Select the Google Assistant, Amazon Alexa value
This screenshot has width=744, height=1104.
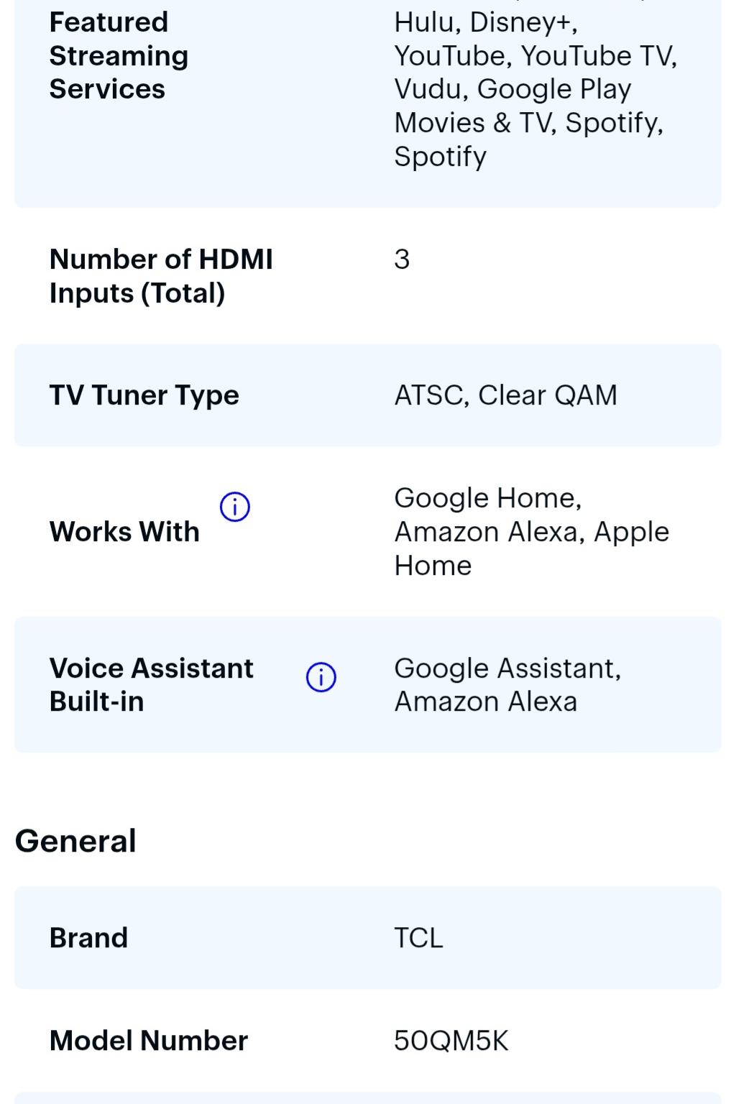508,685
